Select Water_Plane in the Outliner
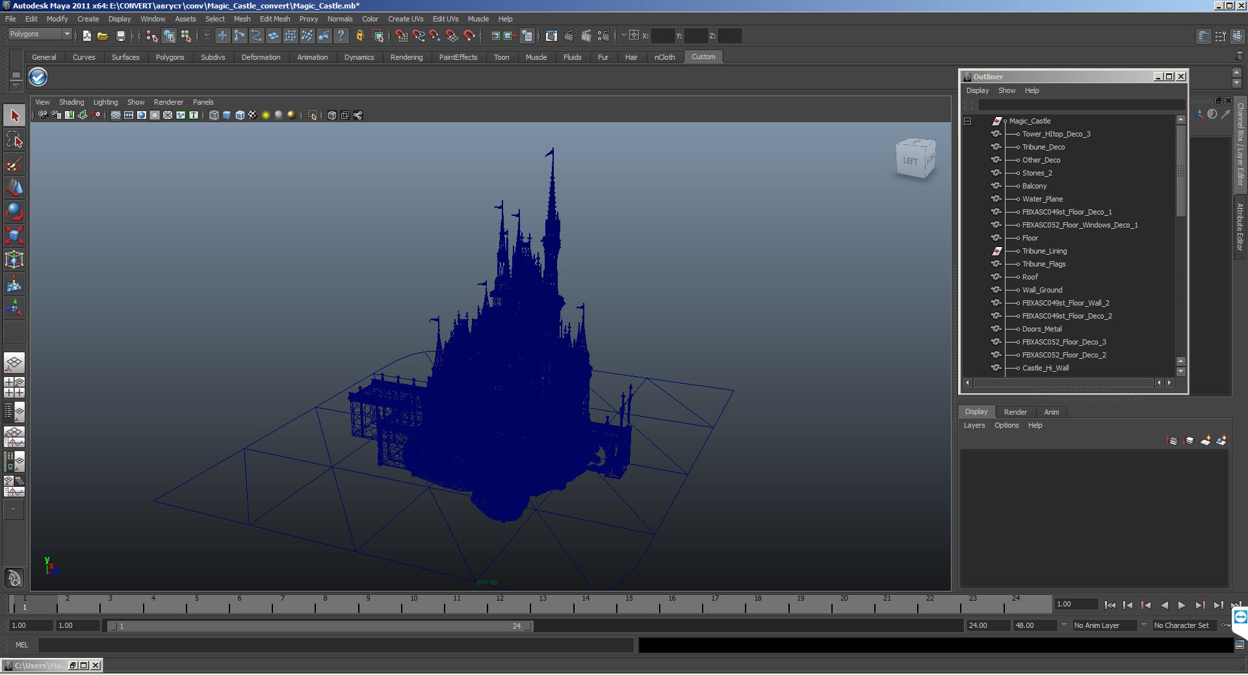Viewport: 1248px width, 676px height. (x=1042, y=199)
